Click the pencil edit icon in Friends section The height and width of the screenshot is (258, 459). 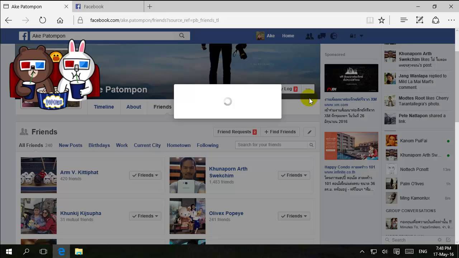coord(309,132)
